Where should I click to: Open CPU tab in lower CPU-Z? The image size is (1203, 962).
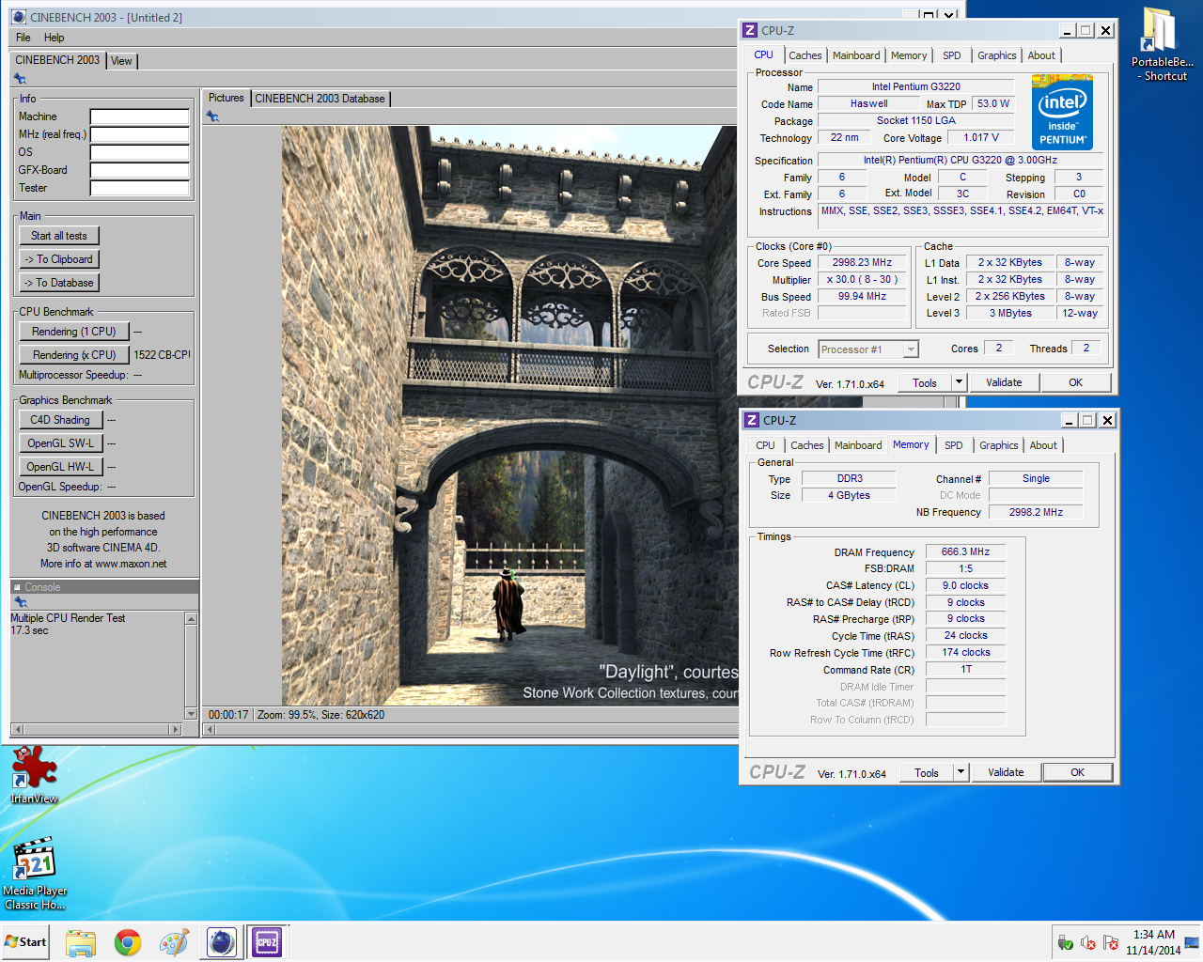click(766, 445)
